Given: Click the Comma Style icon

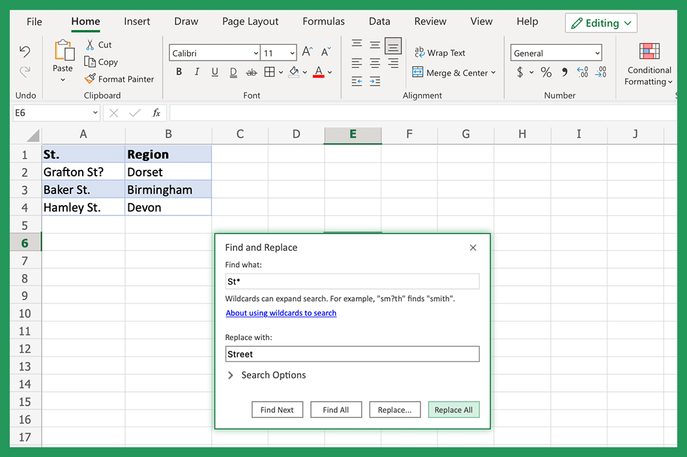Looking at the screenshot, I should (x=564, y=72).
